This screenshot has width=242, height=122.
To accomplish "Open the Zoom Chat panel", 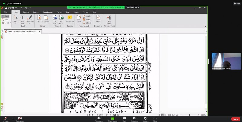I will click(x=124, y=119).
